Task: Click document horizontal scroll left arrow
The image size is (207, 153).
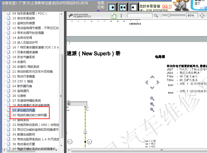Action: [x=69, y=150]
